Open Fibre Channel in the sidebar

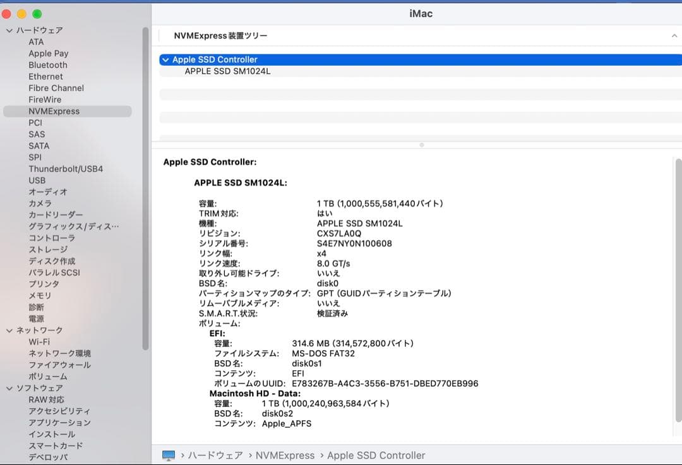pyautogui.click(x=56, y=88)
